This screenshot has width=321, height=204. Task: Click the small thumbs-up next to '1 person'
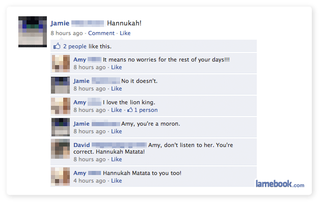click(x=130, y=110)
